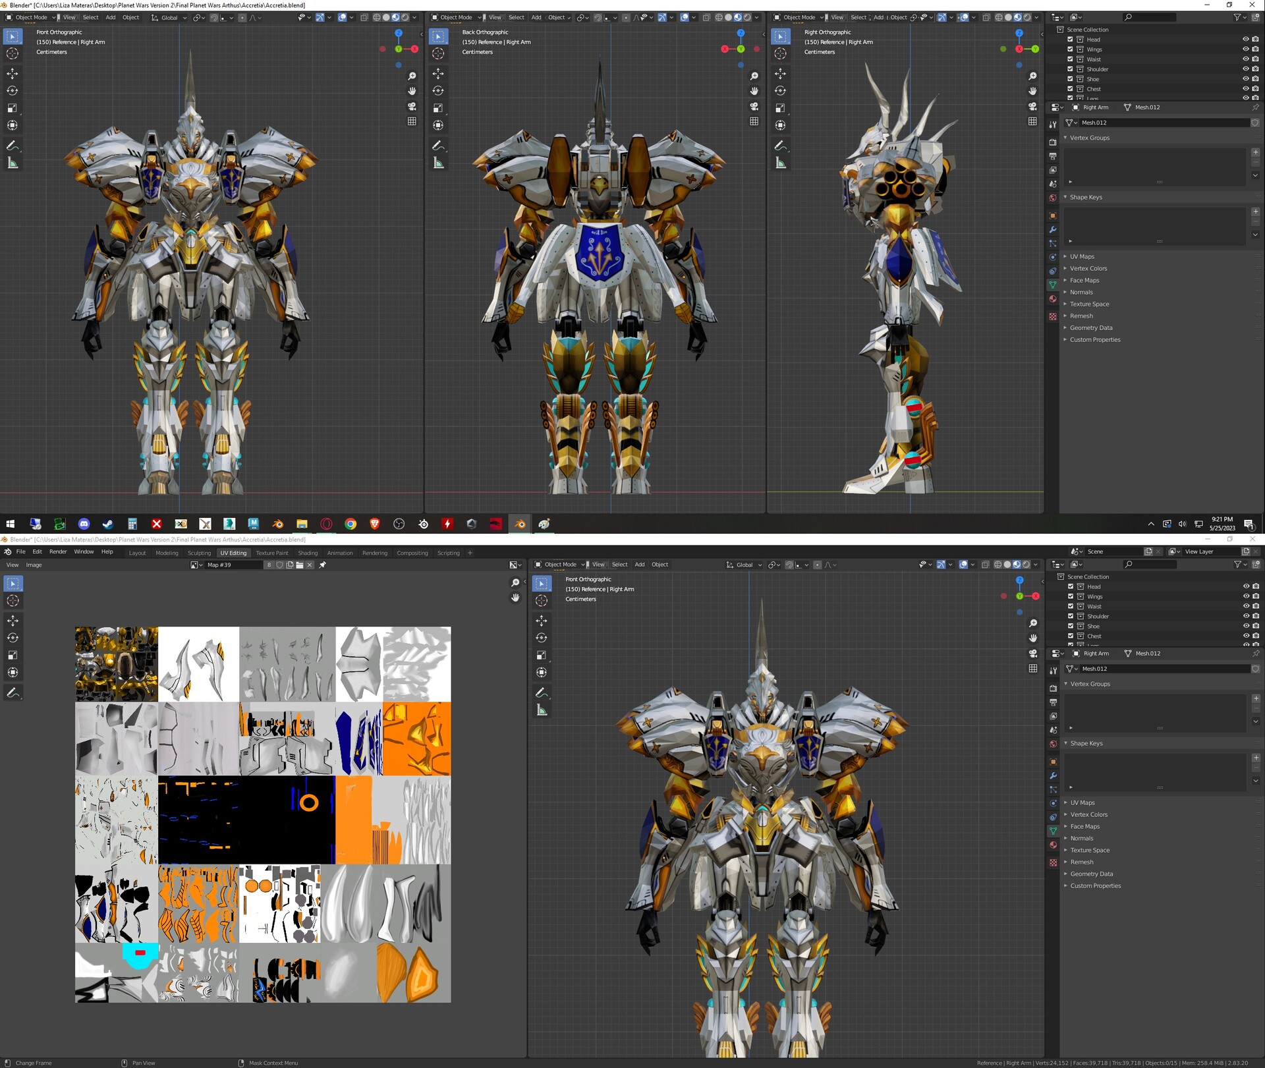Viewport: 1265px width, 1068px height.
Task: Select the Move tool in the viewport toolbar
Action: 12,74
